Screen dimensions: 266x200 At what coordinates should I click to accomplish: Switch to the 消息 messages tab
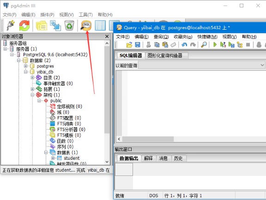[163, 158]
